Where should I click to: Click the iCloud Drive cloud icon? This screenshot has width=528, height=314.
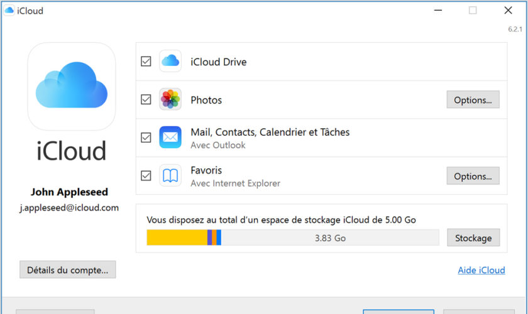[170, 62]
